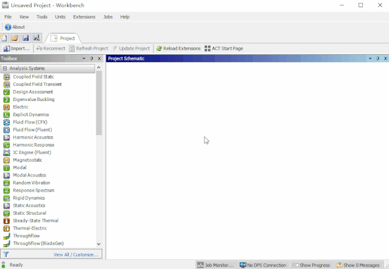The height and width of the screenshot is (269, 389).
Task: Select the Magnetostatic icon
Action: click(x=7, y=160)
